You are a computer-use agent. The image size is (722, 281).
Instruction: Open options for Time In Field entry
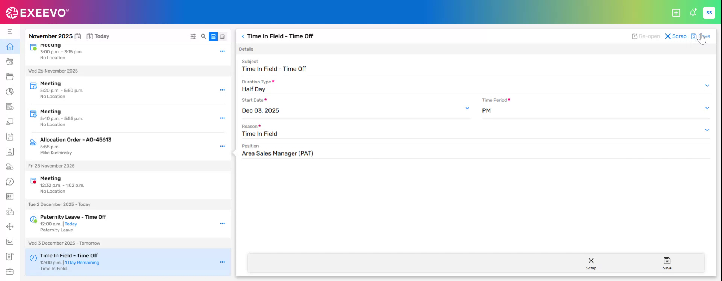click(222, 262)
